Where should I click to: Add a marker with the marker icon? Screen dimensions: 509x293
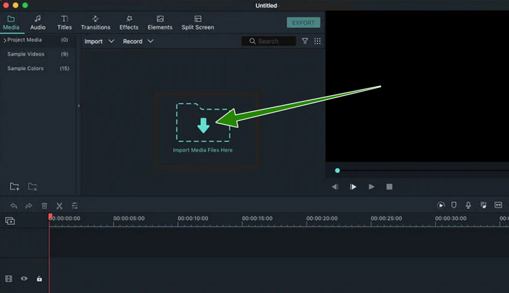(x=454, y=205)
